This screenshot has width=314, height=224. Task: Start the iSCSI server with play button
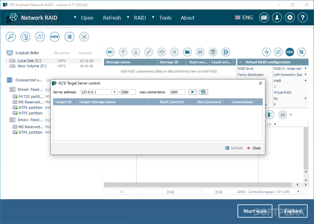[x=193, y=92]
